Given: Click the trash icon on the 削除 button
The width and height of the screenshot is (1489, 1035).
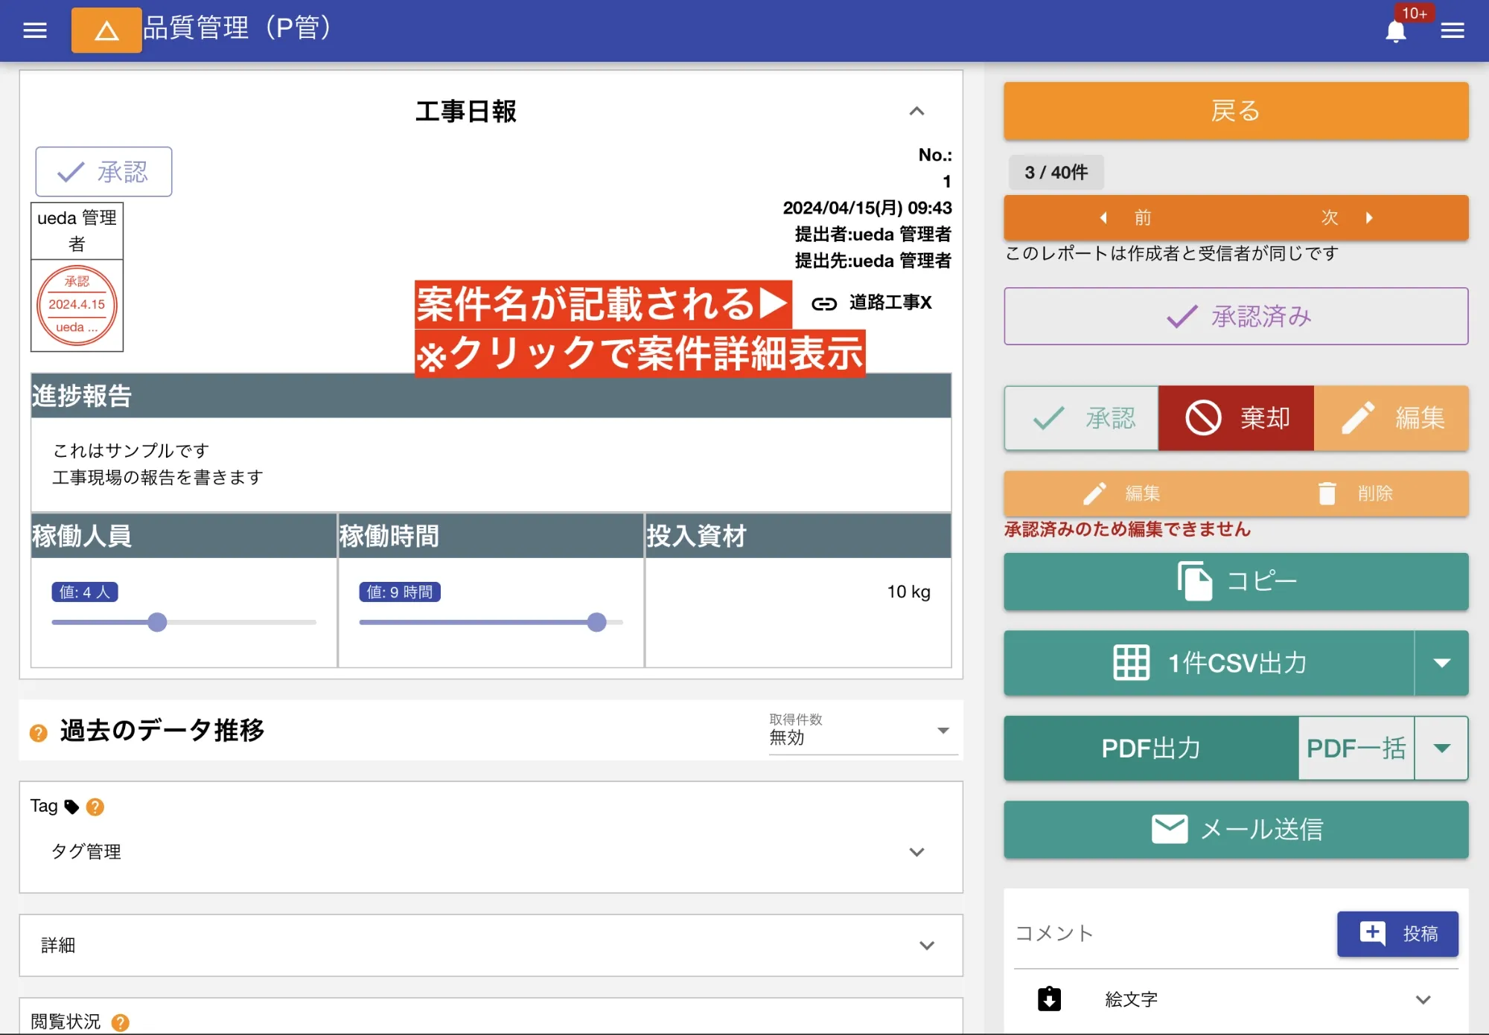Looking at the screenshot, I should [x=1327, y=493].
